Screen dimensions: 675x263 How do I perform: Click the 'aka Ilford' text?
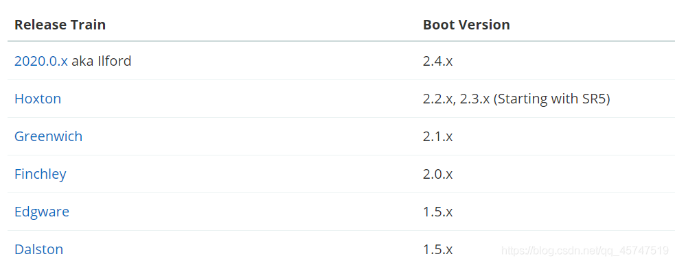[x=101, y=62]
